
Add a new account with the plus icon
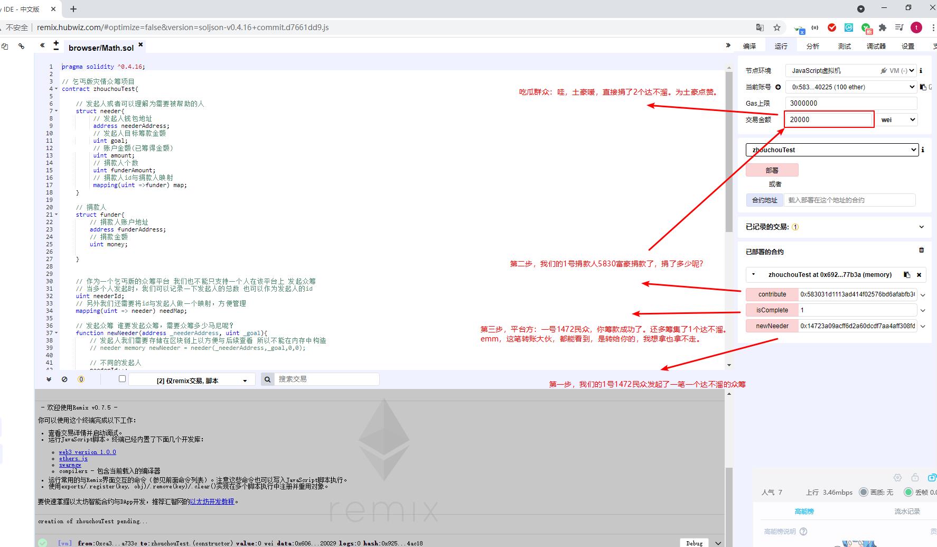pyautogui.click(x=778, y=87)
